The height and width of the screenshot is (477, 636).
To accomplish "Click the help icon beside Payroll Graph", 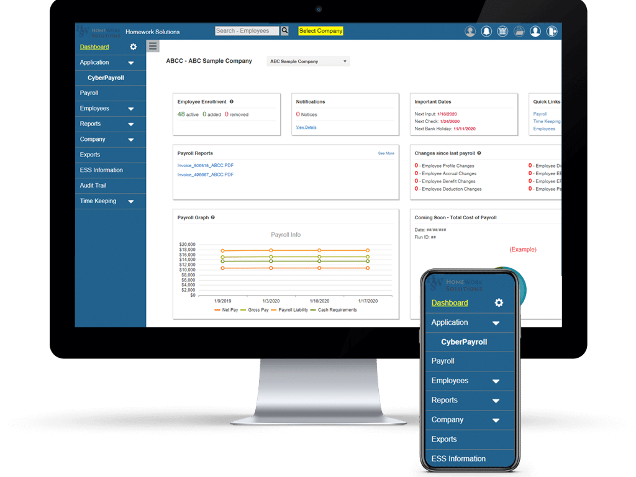I will point(212,217).
